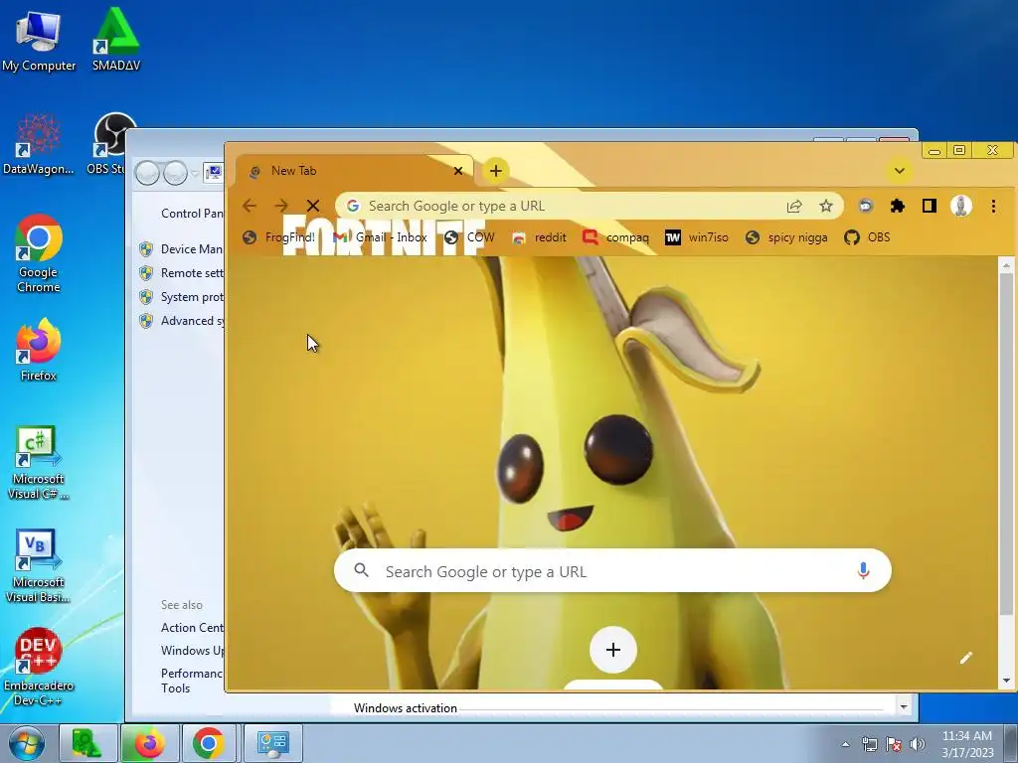The image size is (1018, 763).
Task: Open Microsoft Visual C# desktop shortcut
Action: (39, 462)
